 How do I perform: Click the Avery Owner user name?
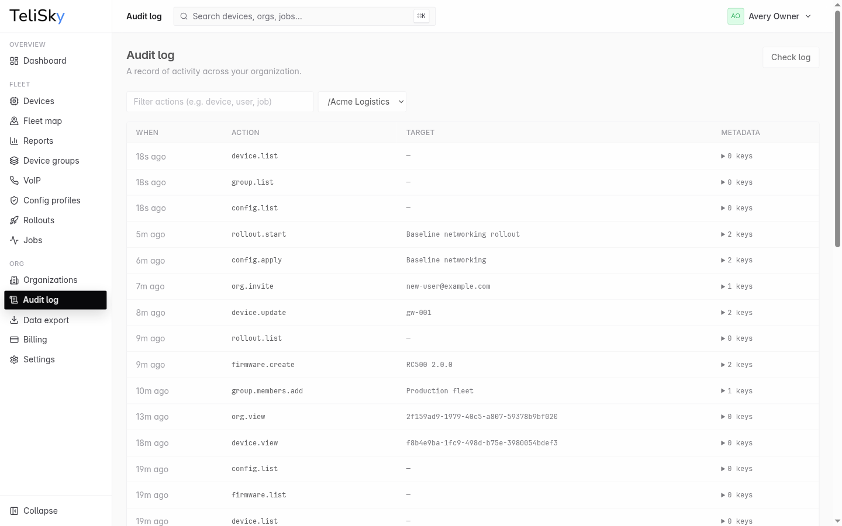[x=774, y=16]
